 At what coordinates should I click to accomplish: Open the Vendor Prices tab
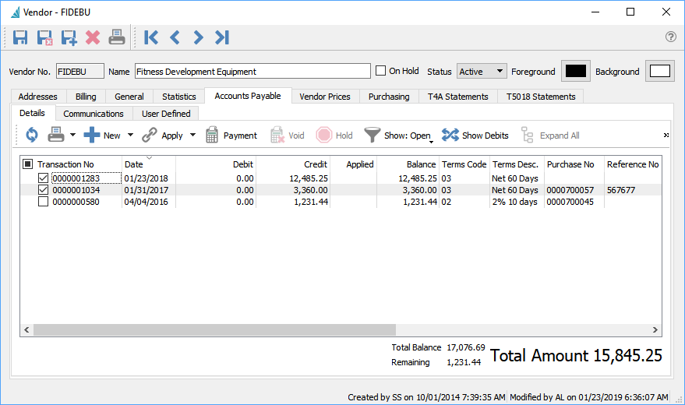[x=325, y=97]
